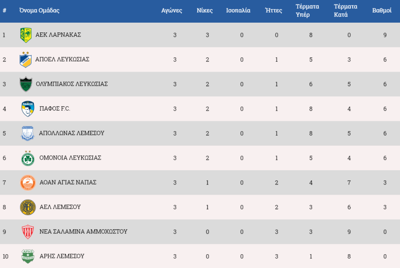
Task: Select the 'Τέρματα Κατά' column header
Action: click(345, 11)
